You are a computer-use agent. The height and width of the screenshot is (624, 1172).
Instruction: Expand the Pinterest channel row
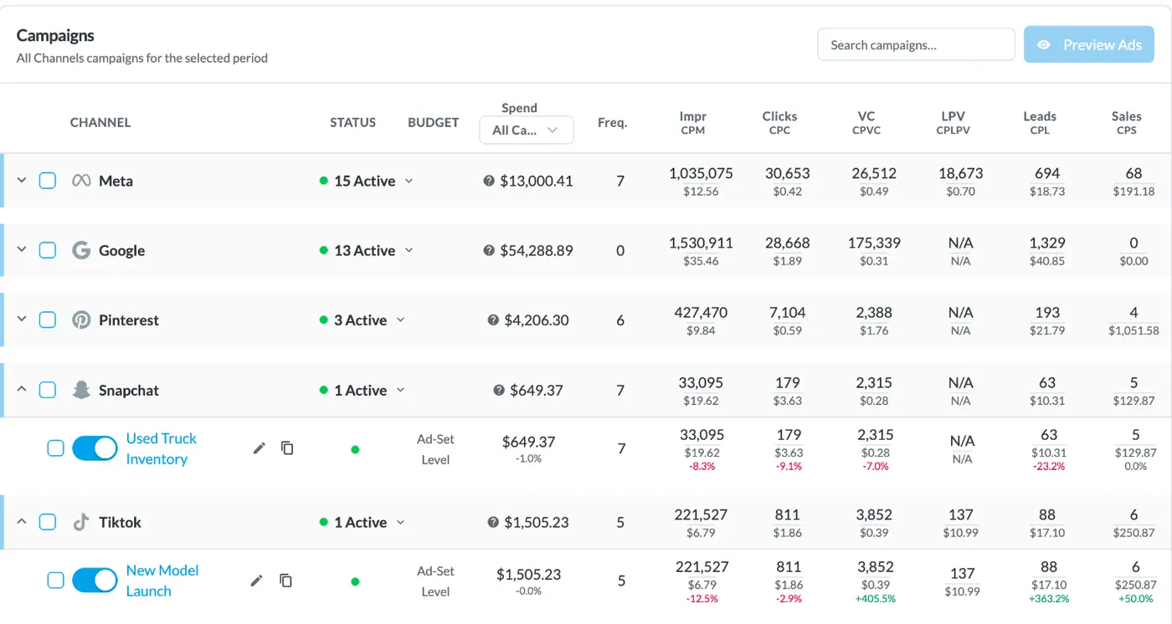(22, 320)
